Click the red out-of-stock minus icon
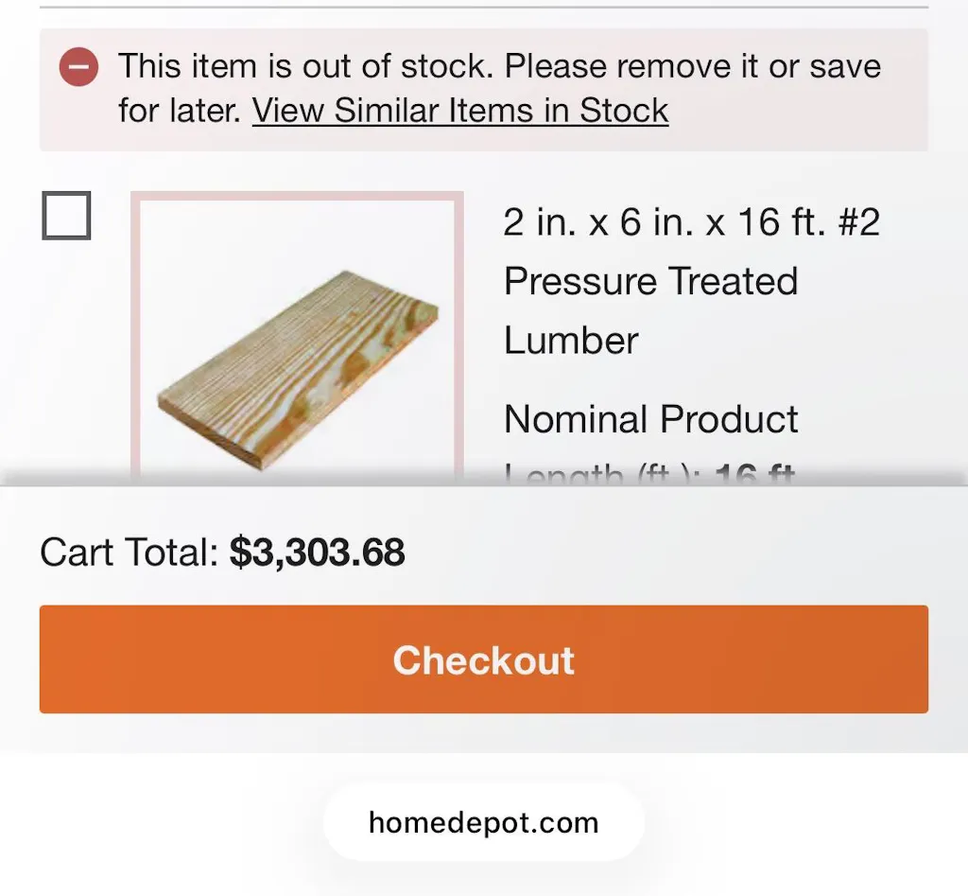968x896 pixels. (x=78, y=67)
